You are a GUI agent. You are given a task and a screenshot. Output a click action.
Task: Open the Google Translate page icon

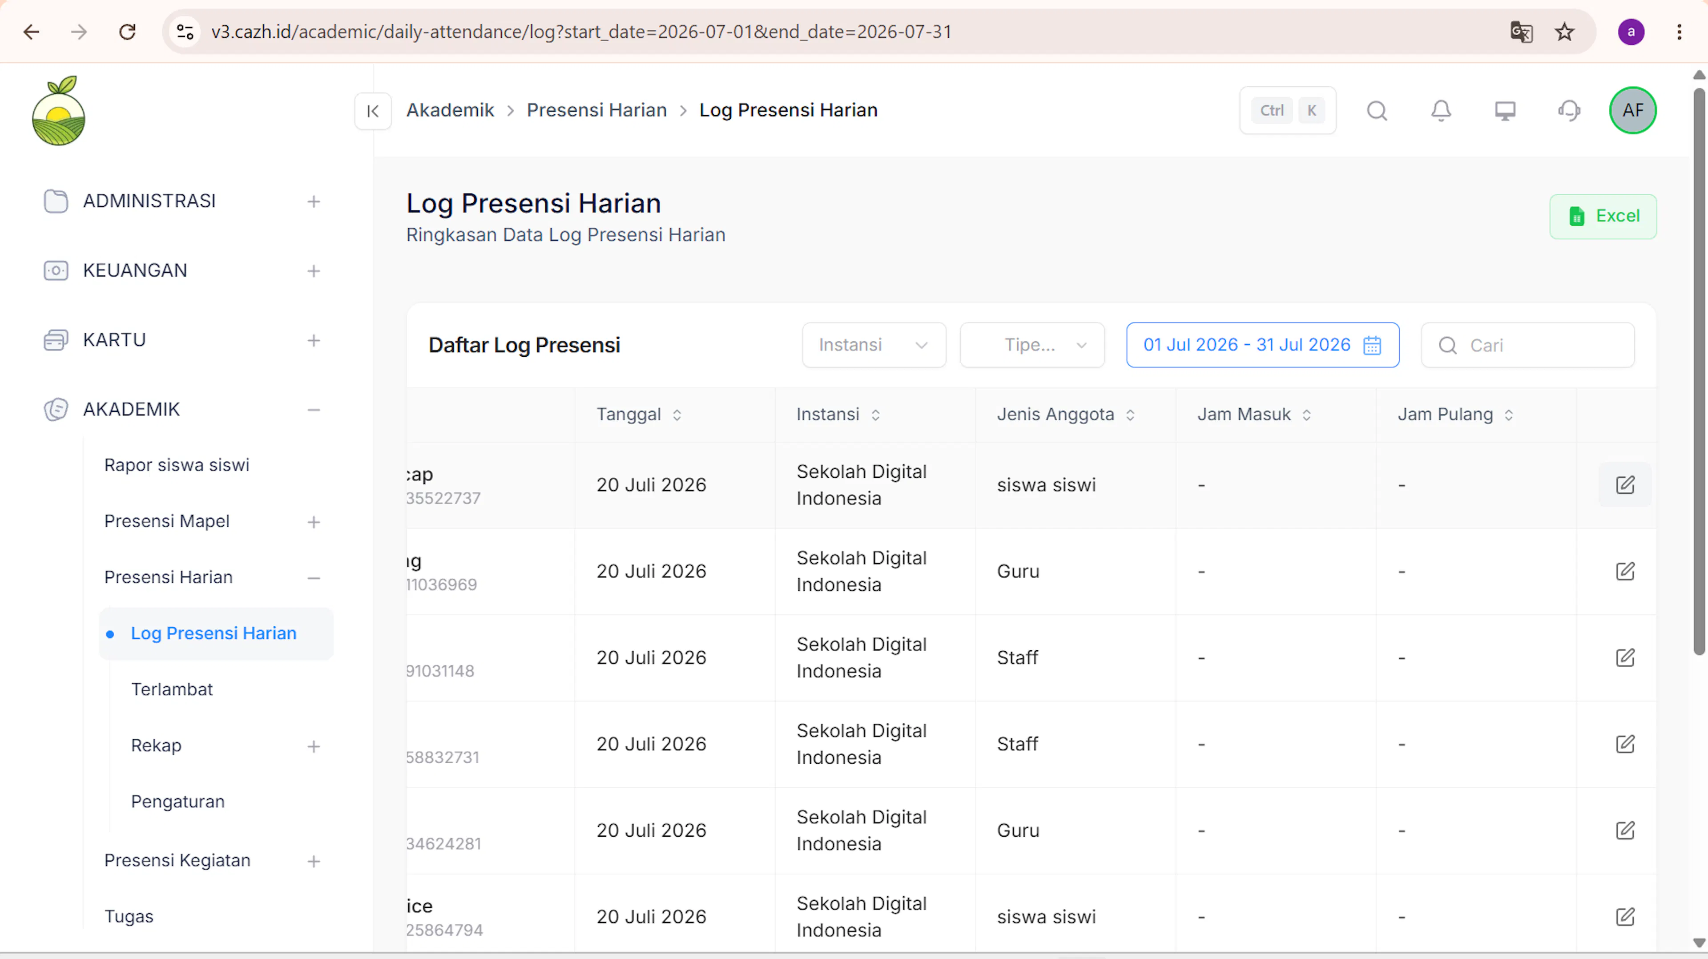[x=1521, y=32]
